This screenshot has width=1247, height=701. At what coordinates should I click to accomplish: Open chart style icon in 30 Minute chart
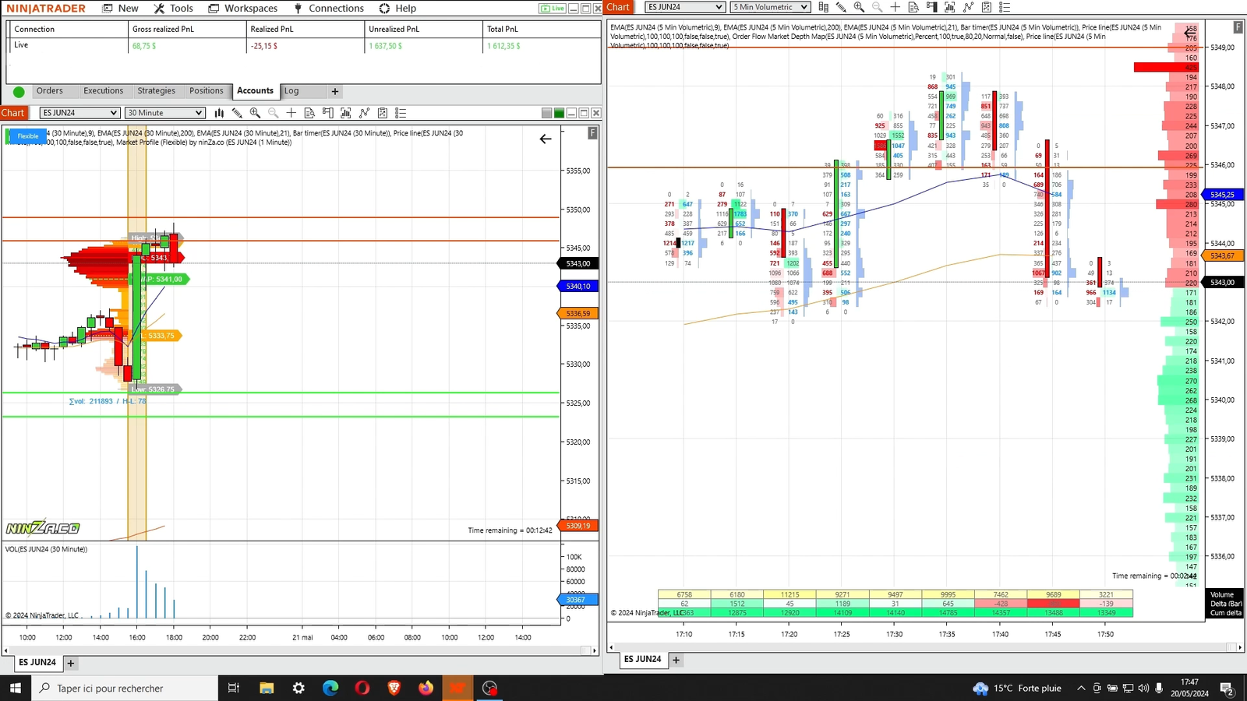point(219,113)
